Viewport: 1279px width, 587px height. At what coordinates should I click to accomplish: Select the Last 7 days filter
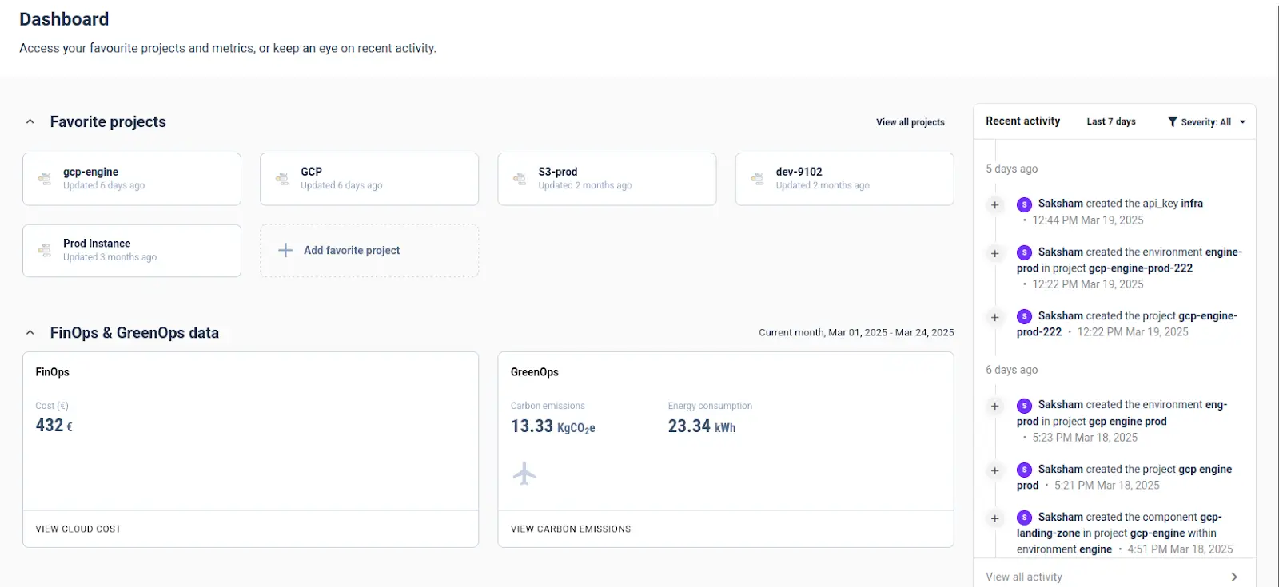tap(1110, 121)
